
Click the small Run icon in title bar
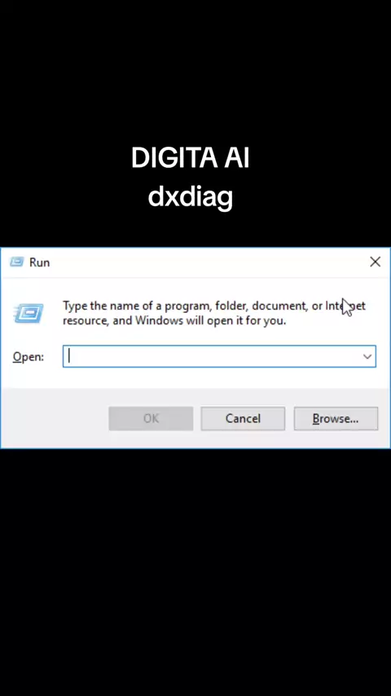click(16, 262)
